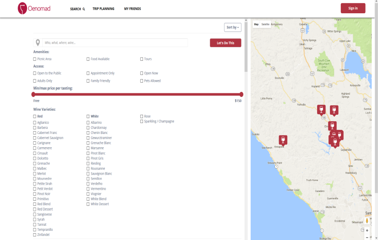This screenshot has width=378, height=240.
Task: Open Street View pegman on map
Action: click(x=367, y=220)
